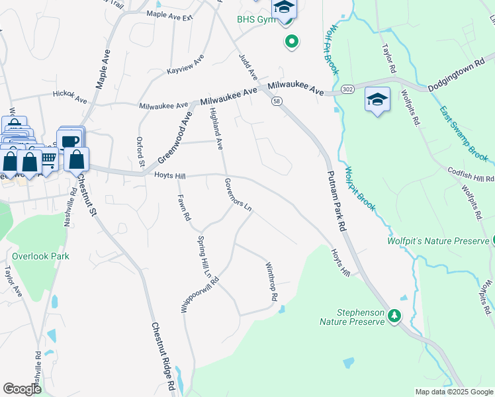The width and height of the screenshot is (495, 397).
Task: Click the Overlook Park label
Action: click(40, 256)
